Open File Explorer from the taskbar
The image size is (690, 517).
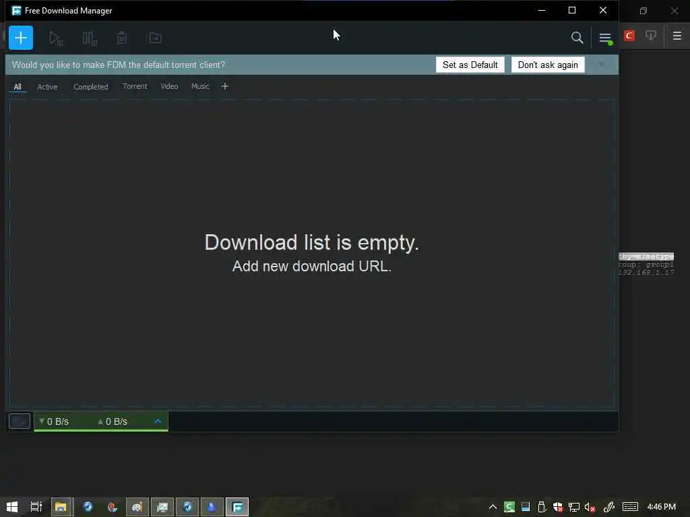coord(61,507)
